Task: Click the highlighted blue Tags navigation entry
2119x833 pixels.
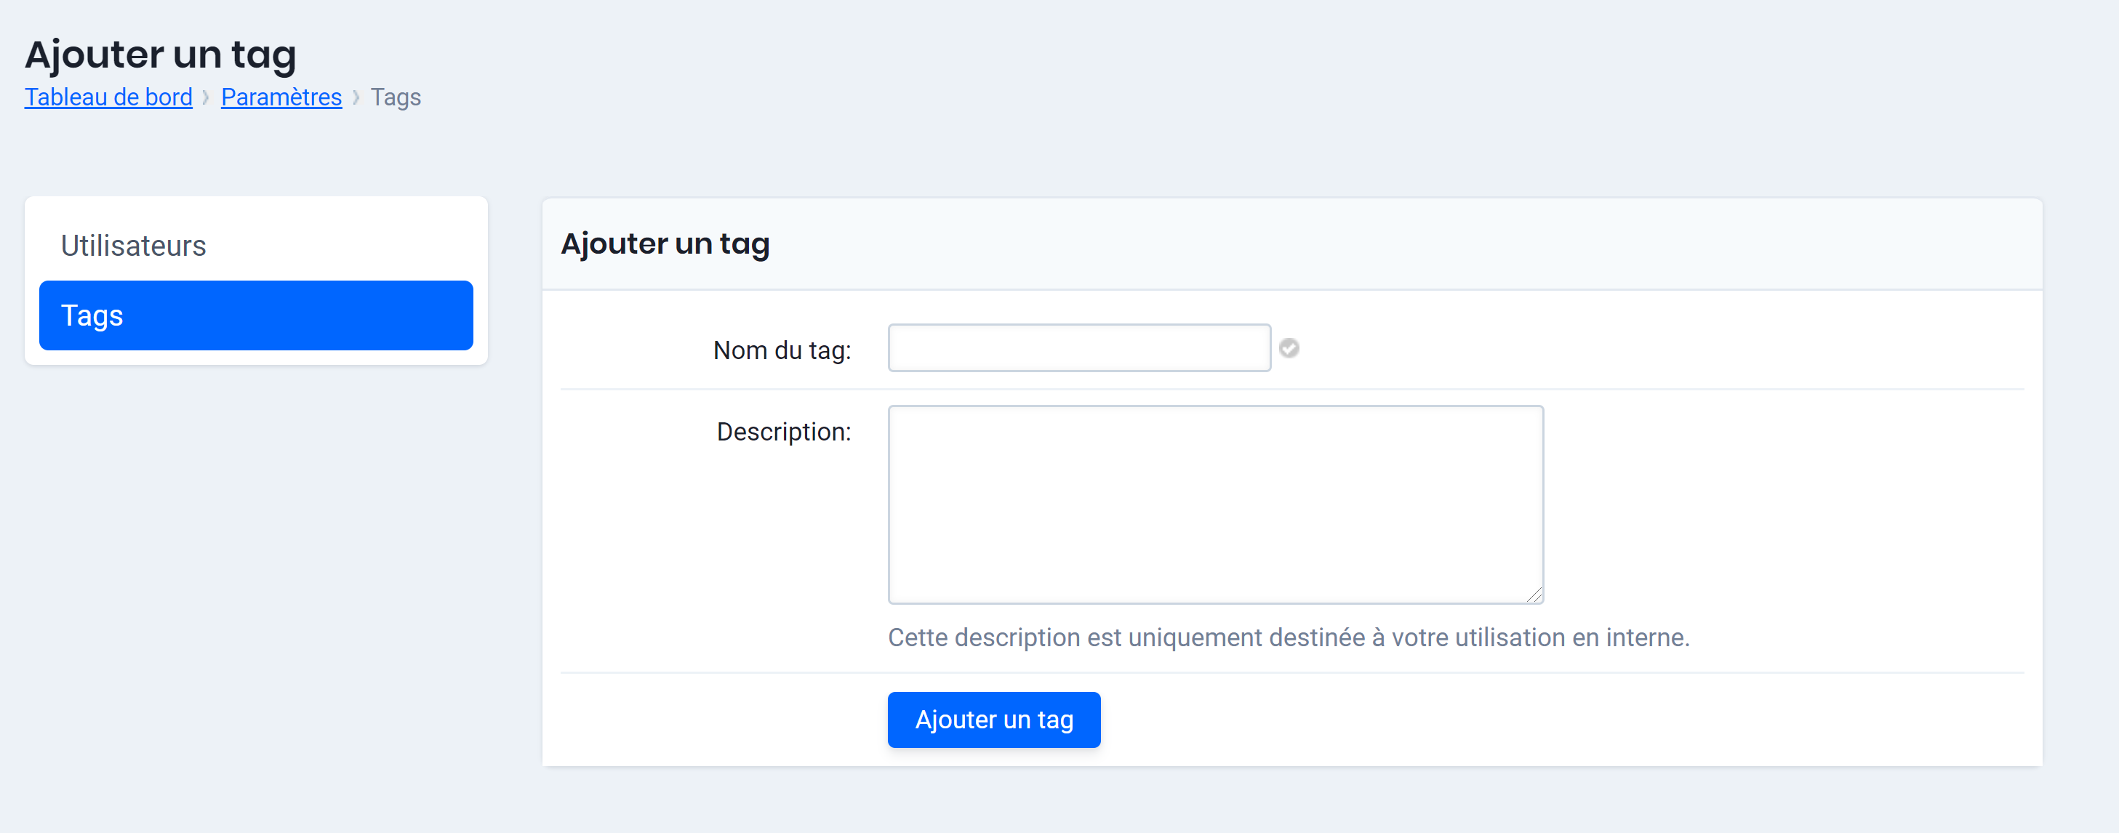Action: click(255, 315)
